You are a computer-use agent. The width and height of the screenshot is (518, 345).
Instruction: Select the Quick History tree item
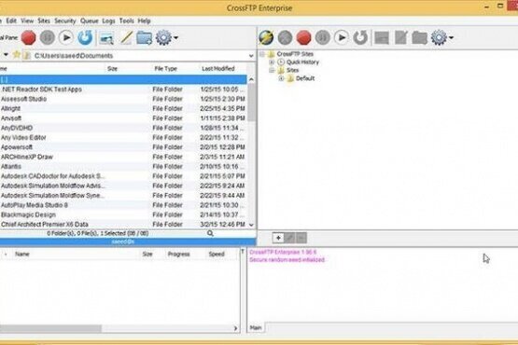tap(302, 62)
